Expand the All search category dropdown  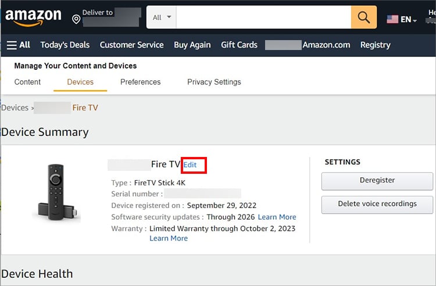click(x=162, y=17)
